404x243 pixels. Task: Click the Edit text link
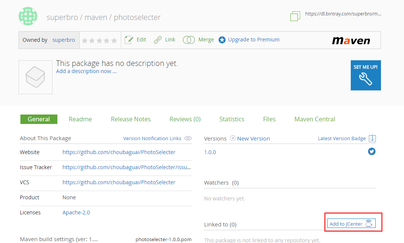[x=141, y=40]
